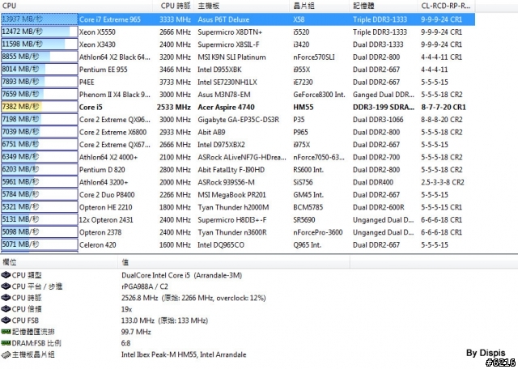
Task: Select the Athlon64 X2 Black 64... row
Action: tap(238, 57)
